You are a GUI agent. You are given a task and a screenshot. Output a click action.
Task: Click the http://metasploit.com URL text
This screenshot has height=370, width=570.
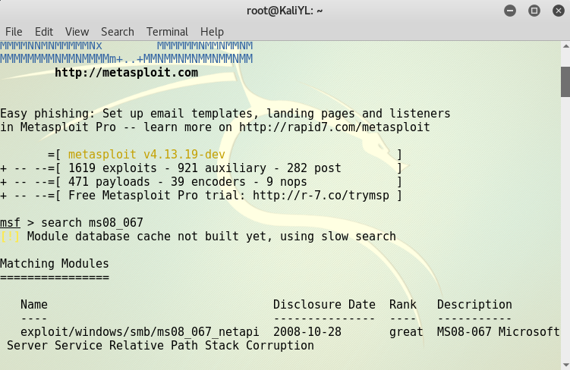point(127,73)
